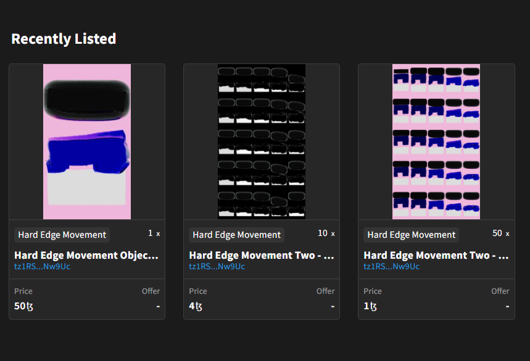Image resolution: width=530 pixels, height=361 pixels.
Task: Click the '1 x' edition count
Action: coord(154,233)
